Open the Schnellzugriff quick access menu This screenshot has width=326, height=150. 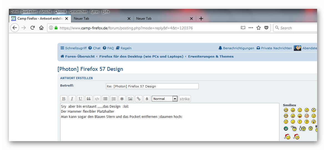point(74,48)
